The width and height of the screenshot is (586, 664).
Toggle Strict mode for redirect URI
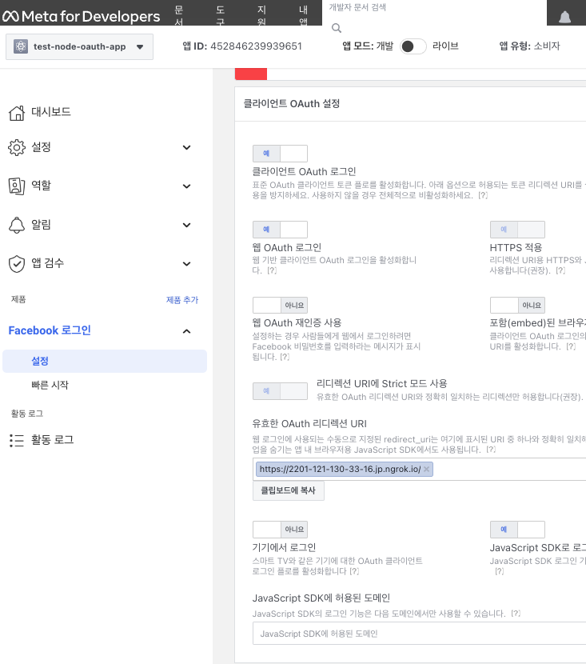pyautogui.click(x=280, y=391)
